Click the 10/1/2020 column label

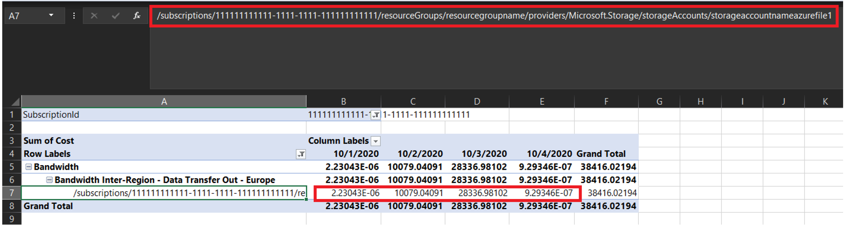[356, 154]
